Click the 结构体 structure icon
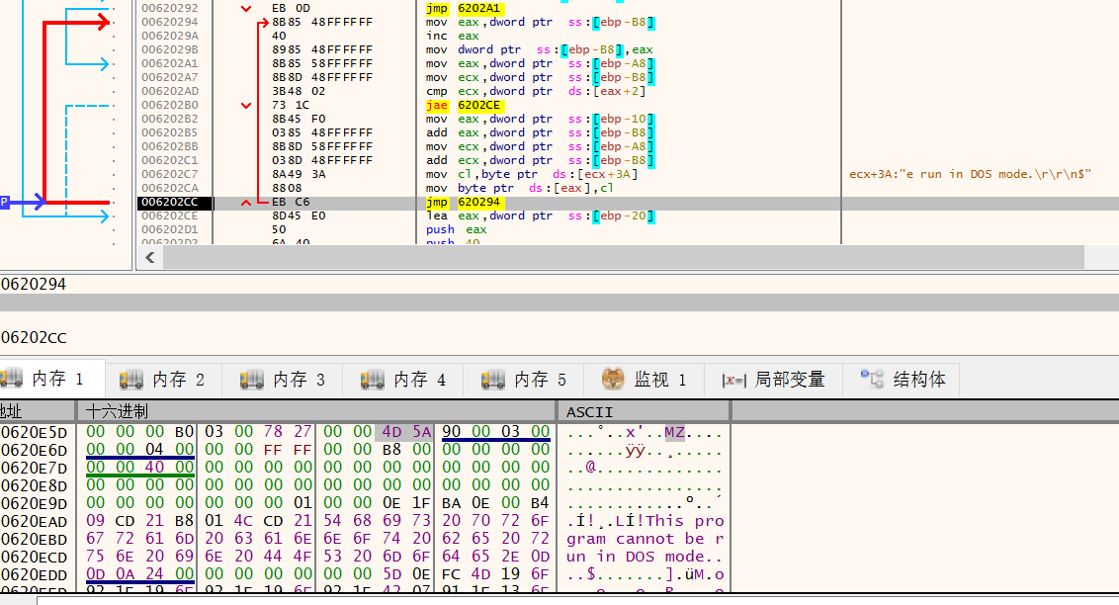 click(872, 378)
